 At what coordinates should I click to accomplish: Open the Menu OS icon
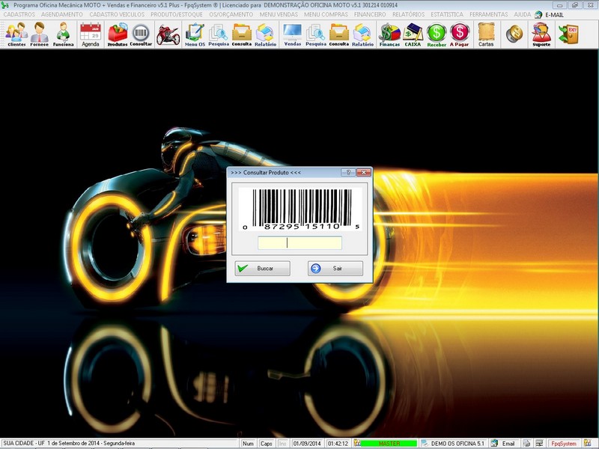click(x=195, y=34)
